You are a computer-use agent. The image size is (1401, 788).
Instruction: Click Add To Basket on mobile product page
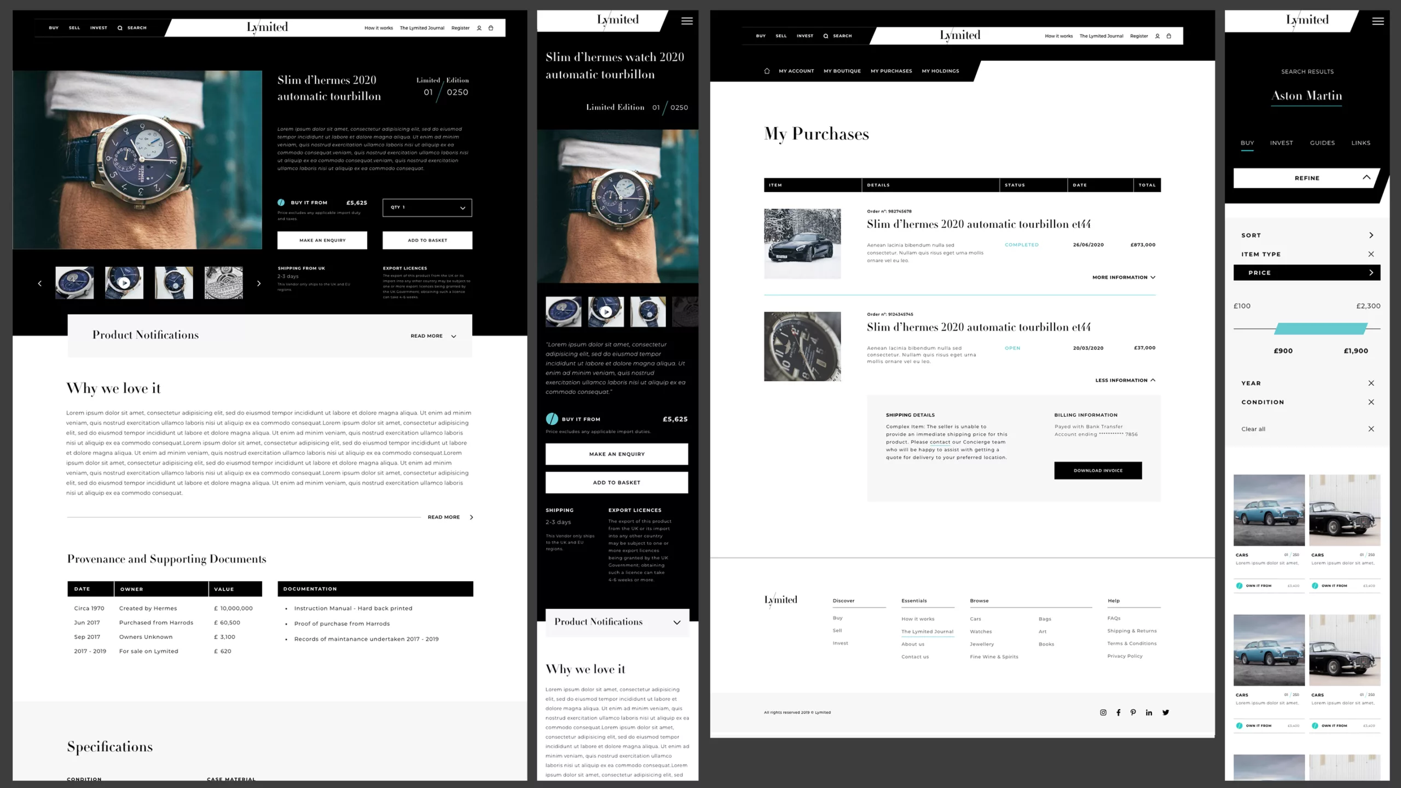[617, 483]
